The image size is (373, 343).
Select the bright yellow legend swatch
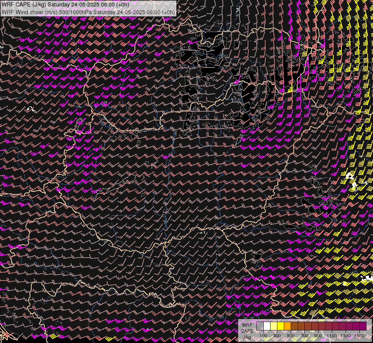281,326
